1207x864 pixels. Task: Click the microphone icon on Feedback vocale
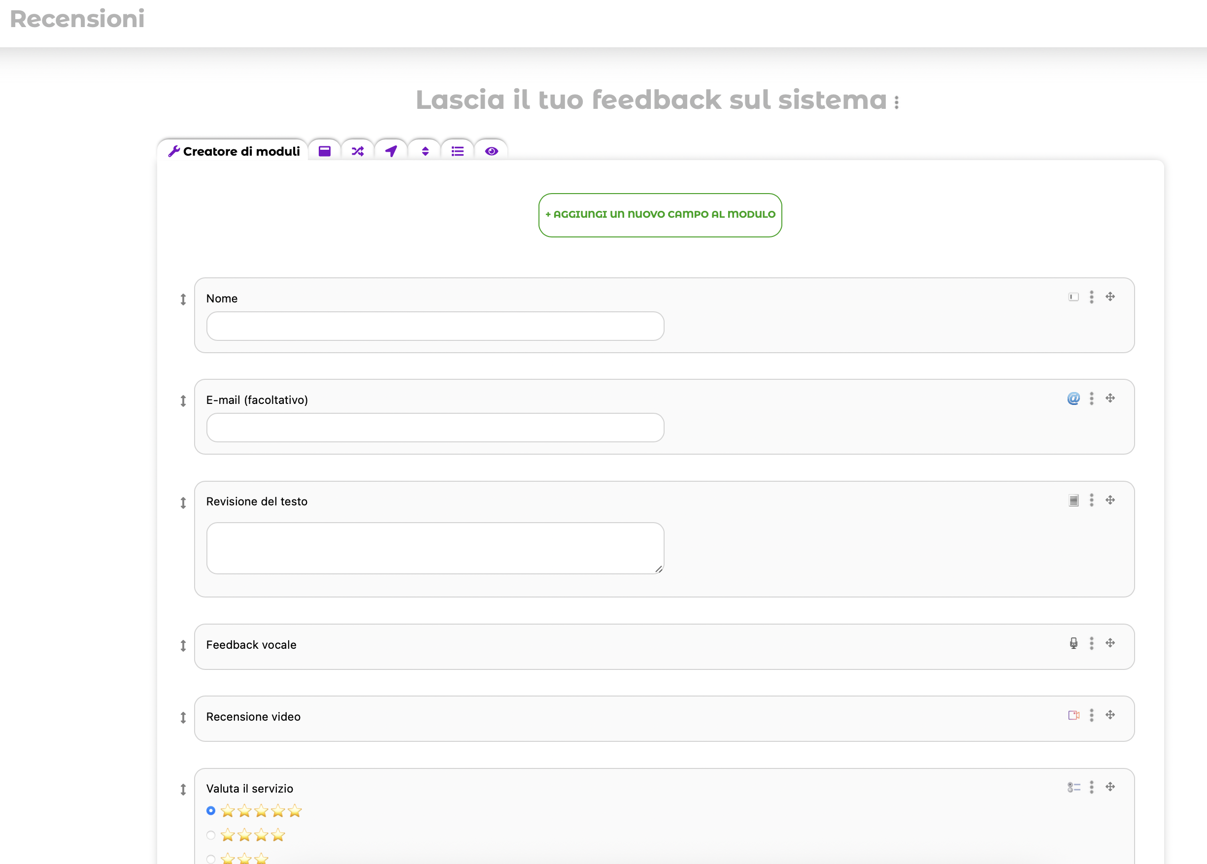point(1073,643)
